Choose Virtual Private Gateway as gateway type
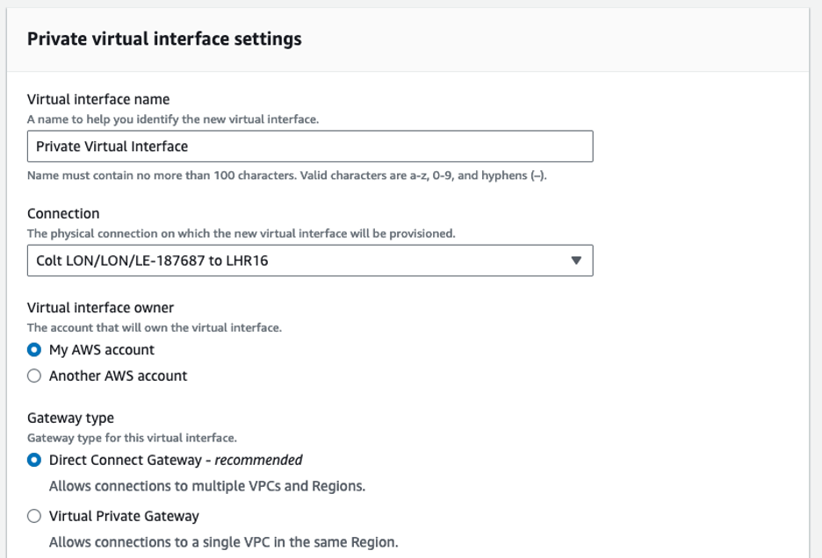Image resolution: width=822 pixels, height=558 pixels. coord(33,516)
